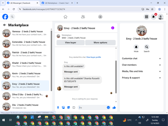Viewport: 168px width, 126px height.
Task: Switch to the Messenger | Facebook tab
Action: point(23,3)
